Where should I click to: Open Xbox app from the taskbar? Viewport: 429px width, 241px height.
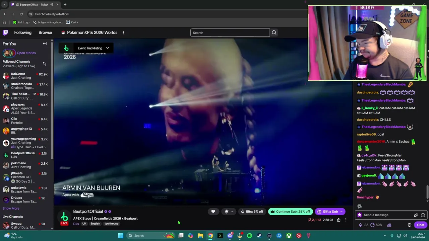289,236
